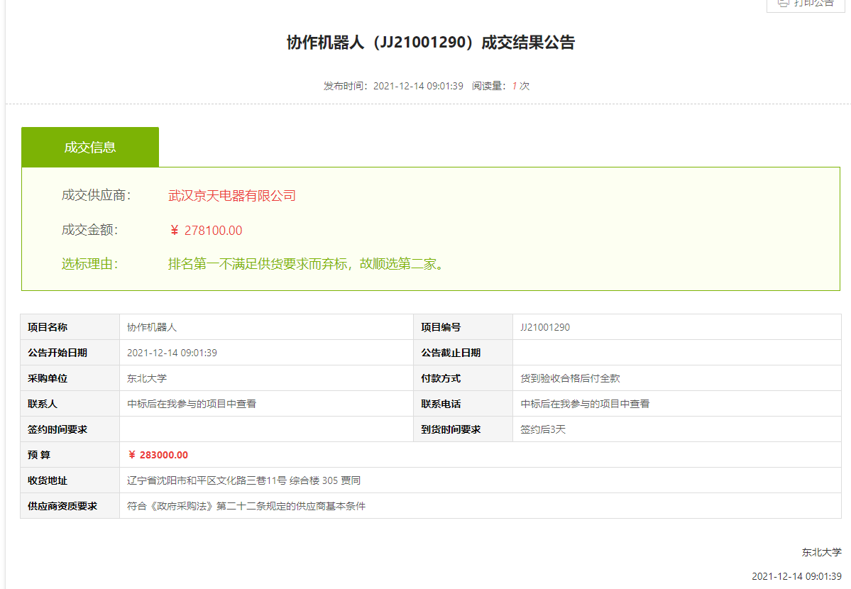The height and width of the screenshot is (589, 851).
Task: Click the 成交金额 label
Action: click(x=89, y=230)
